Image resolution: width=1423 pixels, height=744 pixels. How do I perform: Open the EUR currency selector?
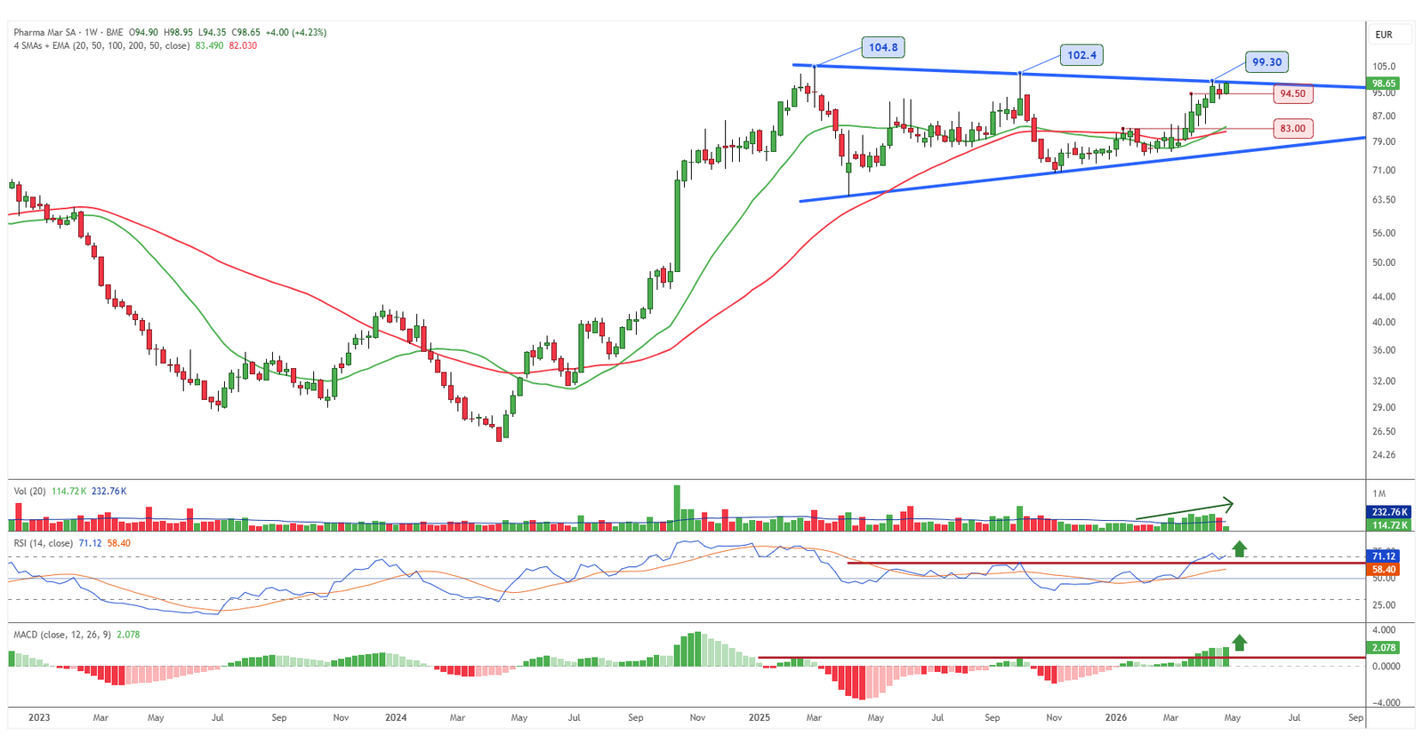tap(1384, 35)
